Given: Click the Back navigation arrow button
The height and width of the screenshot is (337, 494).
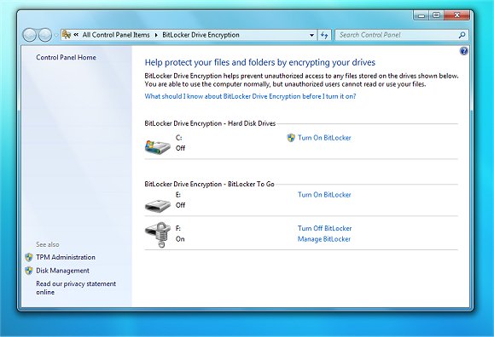Looking at the screenshot, I should pyautogui.click(x=29, y=35).
